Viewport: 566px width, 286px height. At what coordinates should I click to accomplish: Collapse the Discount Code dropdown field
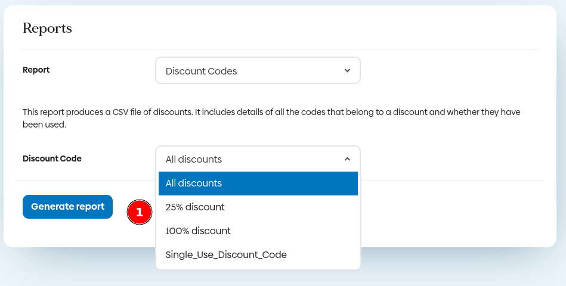pyautogui.click(x=258, y=159)
